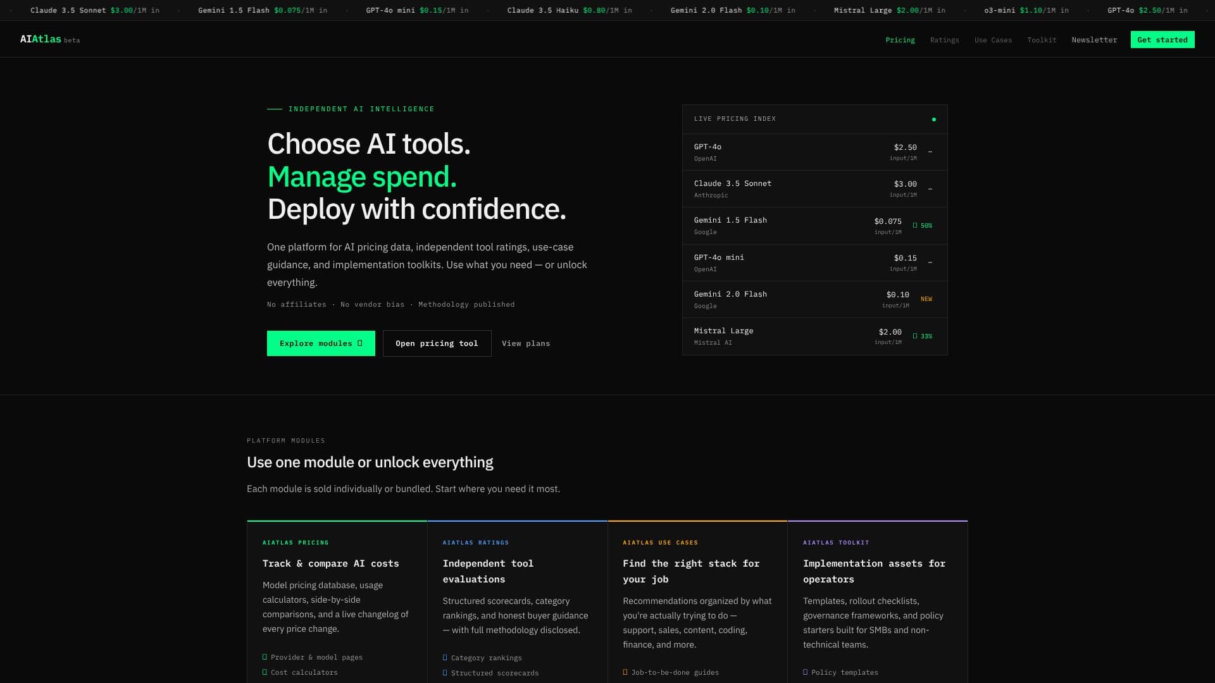This screenshot has height=683, width=1215.
Task: Click ticker item Mistral Large $2.00
Action: (x=890, y=10)
